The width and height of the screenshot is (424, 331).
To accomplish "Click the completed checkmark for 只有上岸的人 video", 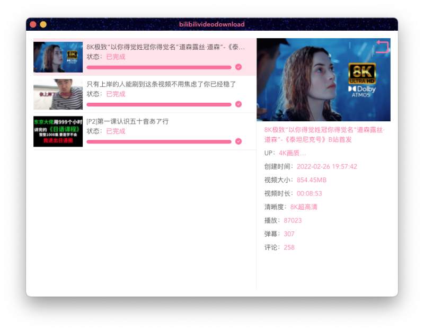I will (x=238, y=104).
